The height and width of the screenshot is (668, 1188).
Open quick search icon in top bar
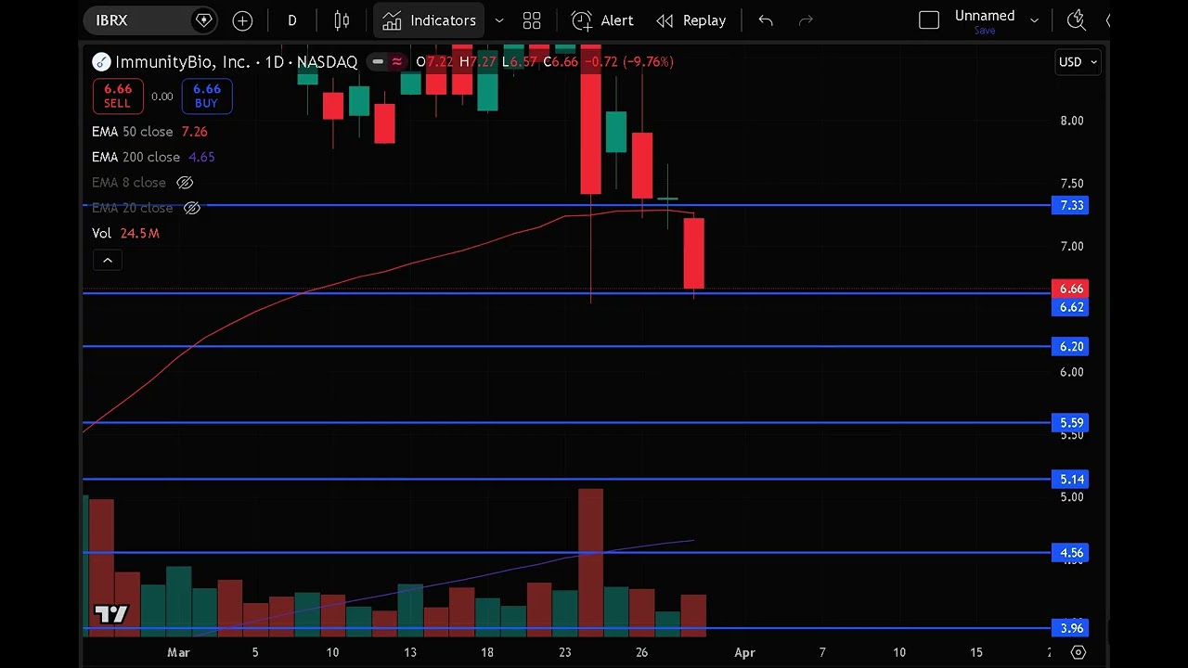(x=1076, y=20)
